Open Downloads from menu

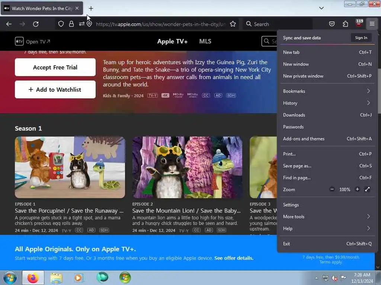pos(327,115)
